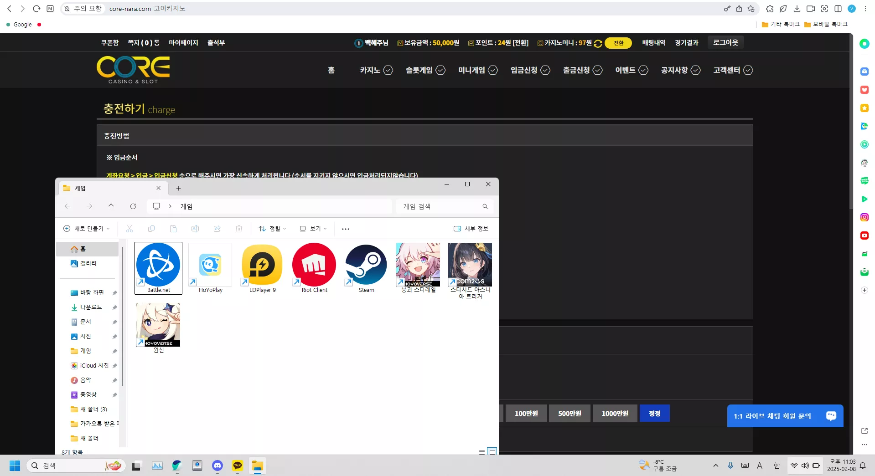
Task: Click the rename icon in explorer toolbar
Action: (195, 229)
